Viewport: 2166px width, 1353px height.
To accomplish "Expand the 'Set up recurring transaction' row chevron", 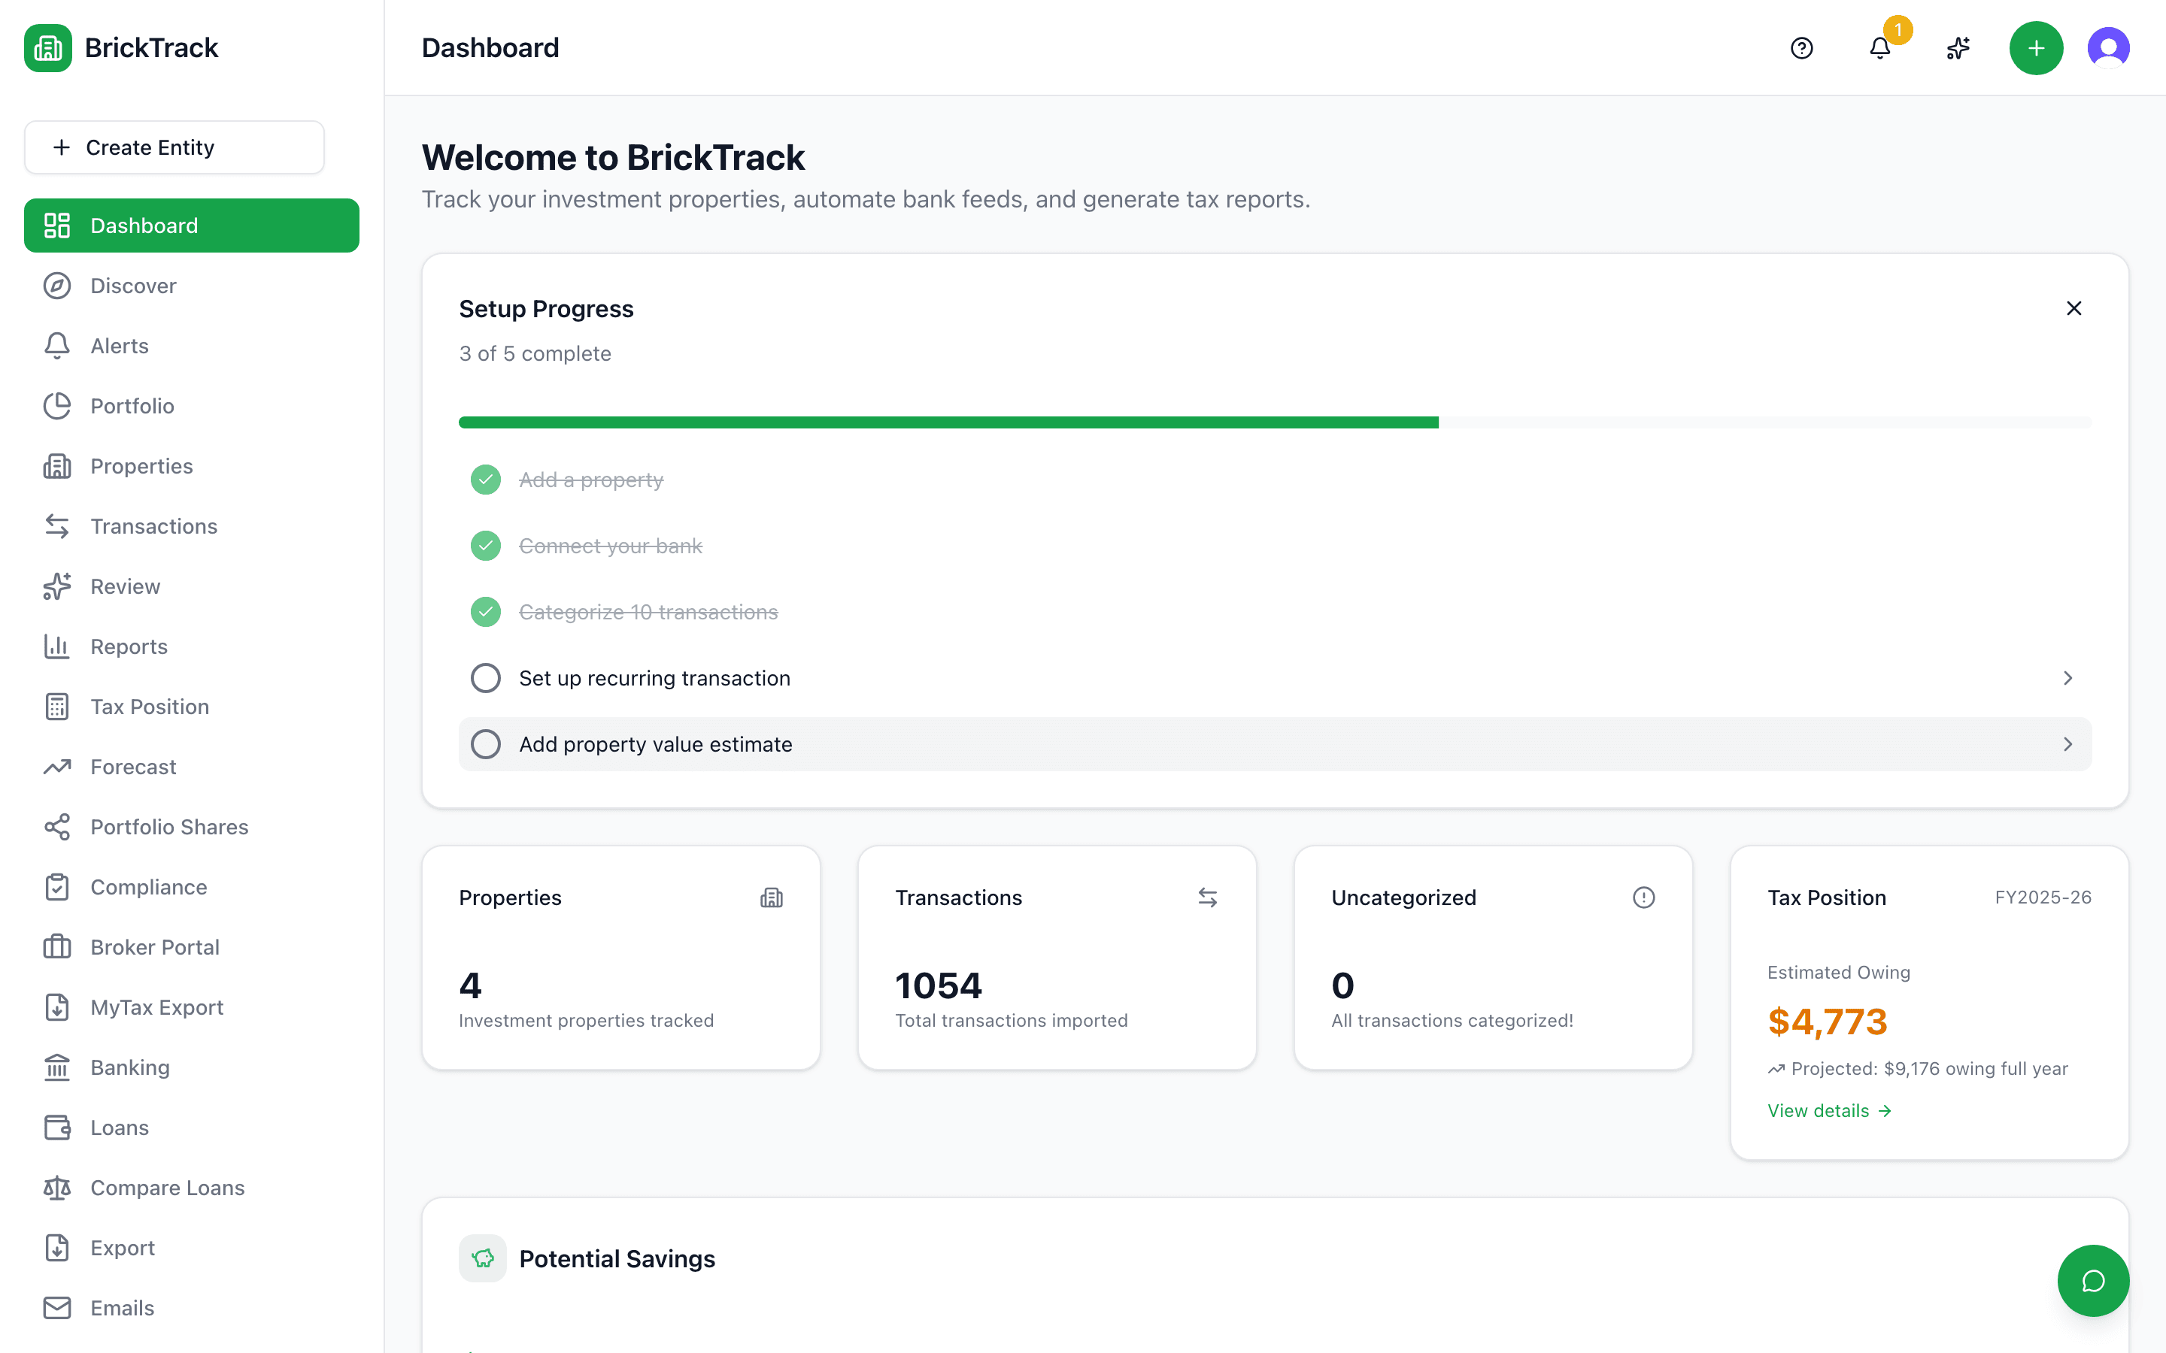I will (x=2067, y=677).
